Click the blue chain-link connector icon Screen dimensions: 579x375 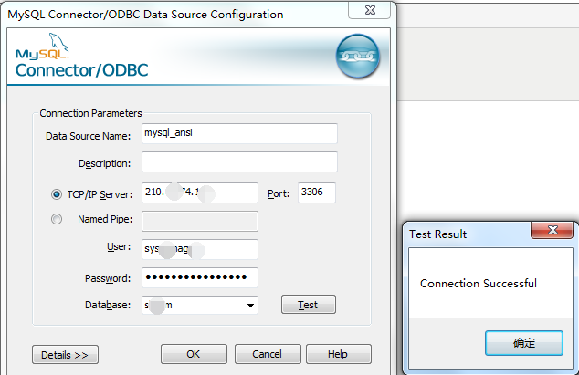pyautogui.click(x=357, y=56)
